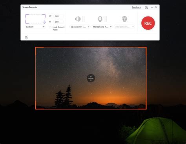Click the width field showing 640
This screenshot has height=144, width=186.
[x=58, y=16]
